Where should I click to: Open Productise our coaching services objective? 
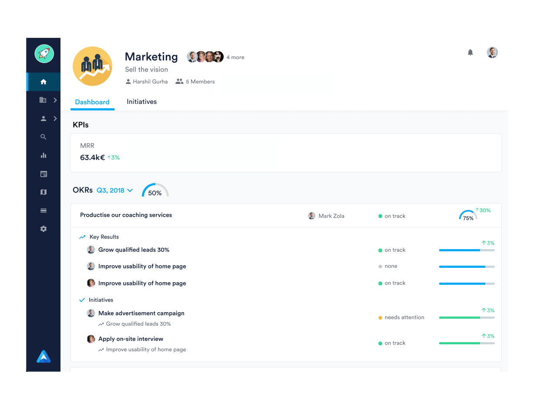pyautogui.click(x=126, y=215)
